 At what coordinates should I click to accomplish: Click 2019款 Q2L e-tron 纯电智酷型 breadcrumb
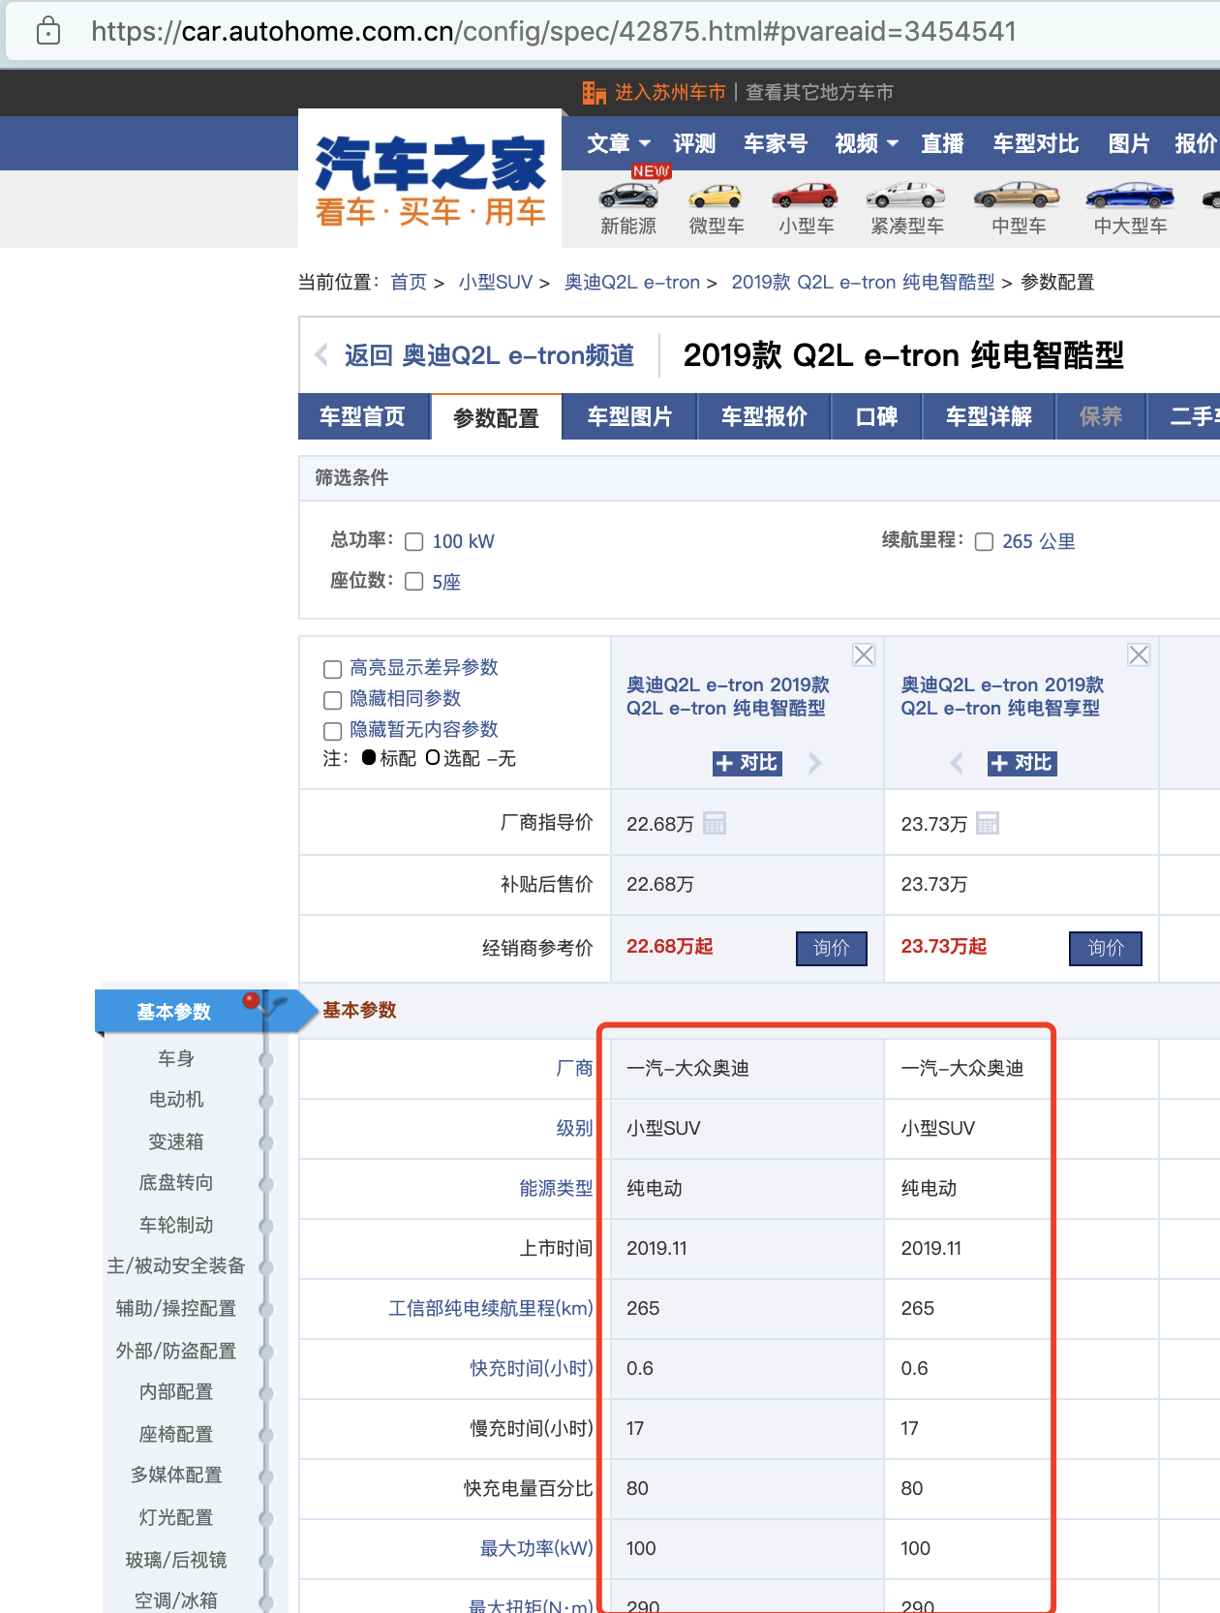(x=863, y=282)
